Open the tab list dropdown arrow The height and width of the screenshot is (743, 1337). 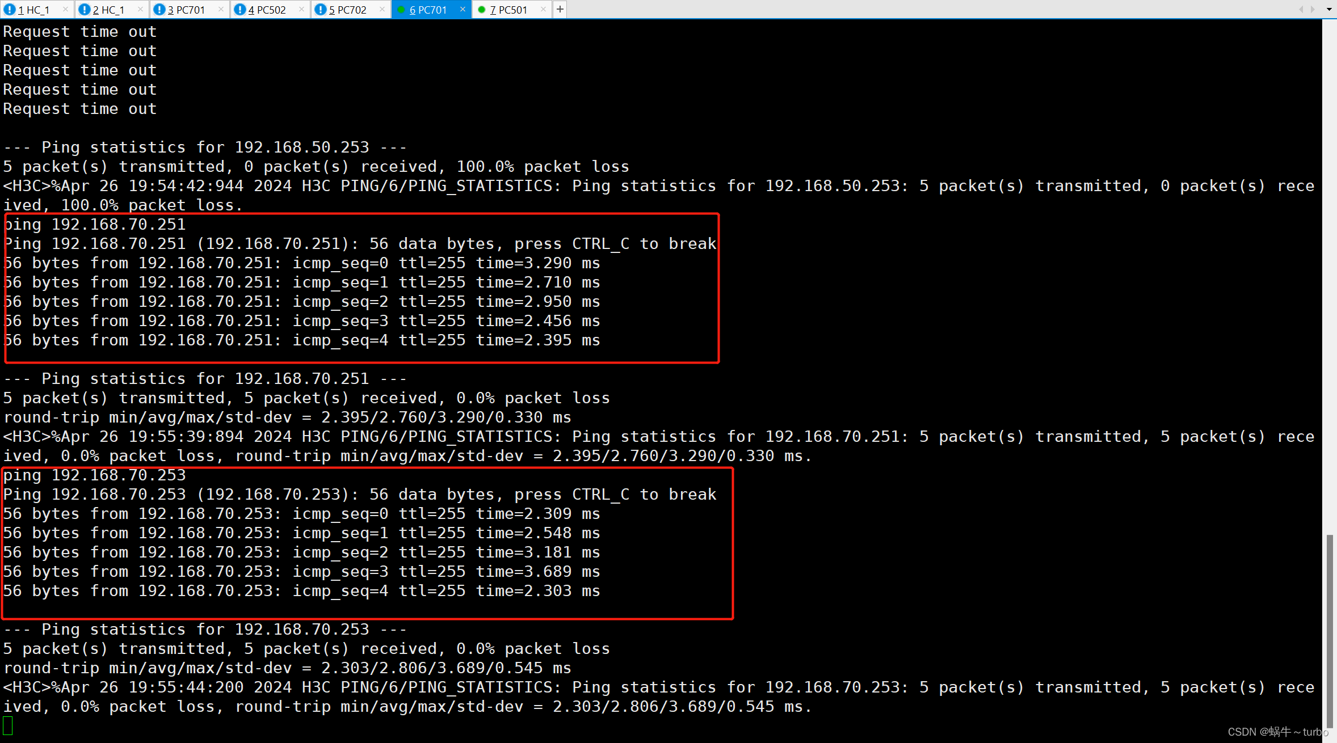(1329, 10)
